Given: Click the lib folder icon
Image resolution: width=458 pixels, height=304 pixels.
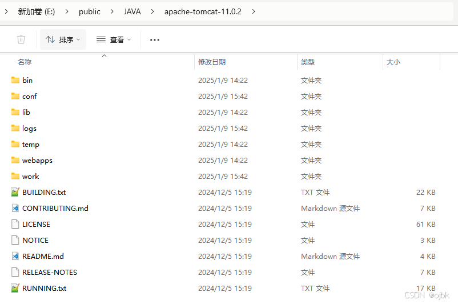Looking at the screenshot, I should [x=15, y=112].
